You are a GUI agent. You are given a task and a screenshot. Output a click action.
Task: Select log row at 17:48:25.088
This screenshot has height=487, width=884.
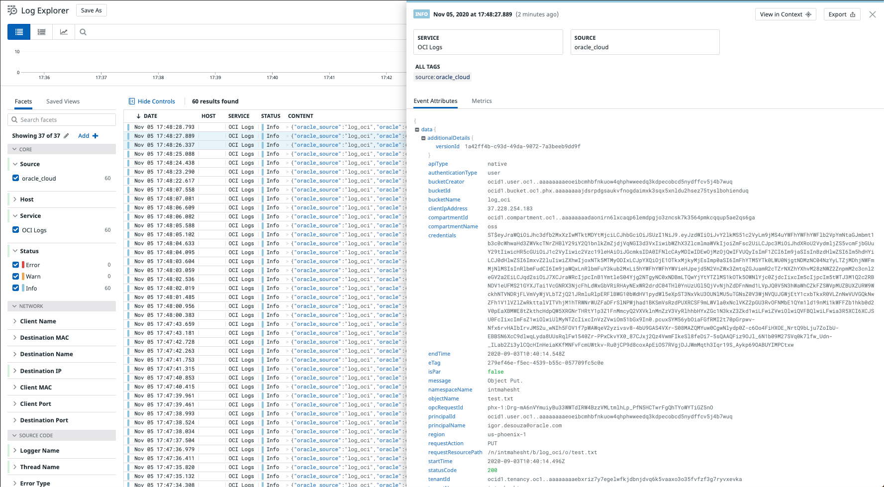coord(265,154)
